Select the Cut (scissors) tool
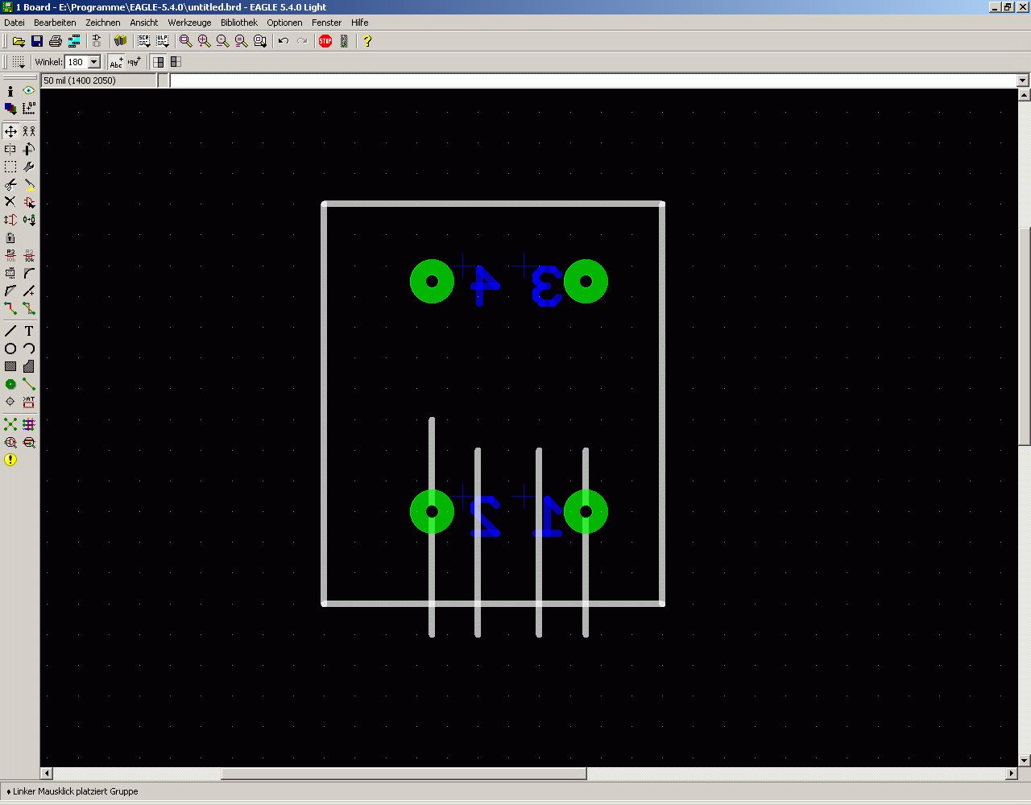 [x=10, y=184]
